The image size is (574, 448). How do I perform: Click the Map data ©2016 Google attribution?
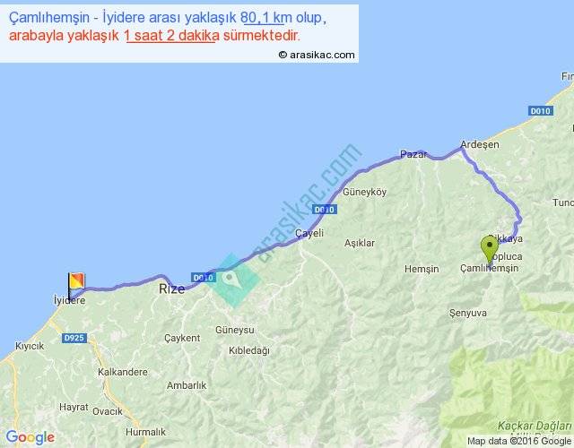(x=518, y=441)
